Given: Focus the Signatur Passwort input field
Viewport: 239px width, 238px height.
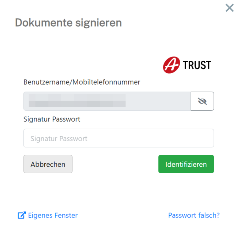Looking at the screenshot, I should pos(119,138).
